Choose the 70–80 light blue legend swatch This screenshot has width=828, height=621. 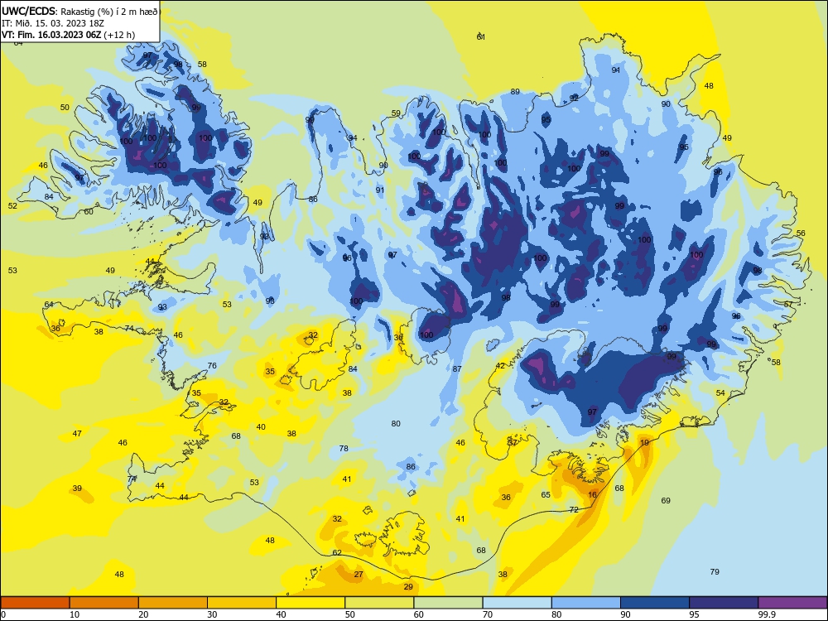pyautogui.click(x=517, y=603)
